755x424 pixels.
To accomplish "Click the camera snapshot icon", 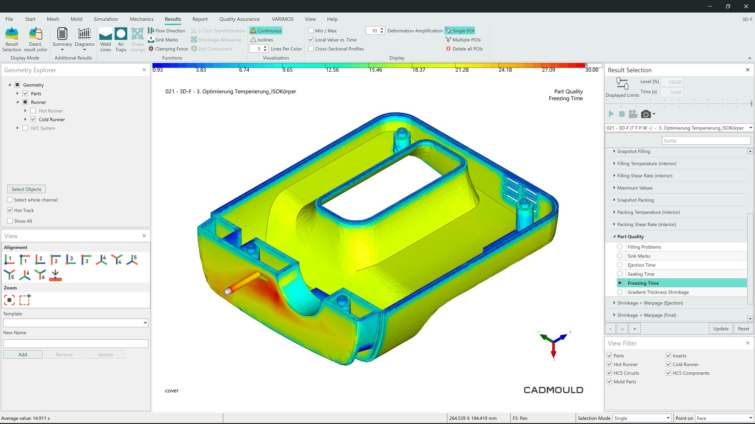I will [646, 114].
